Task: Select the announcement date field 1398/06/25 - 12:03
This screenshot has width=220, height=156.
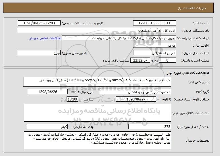Action: (39, 23)
